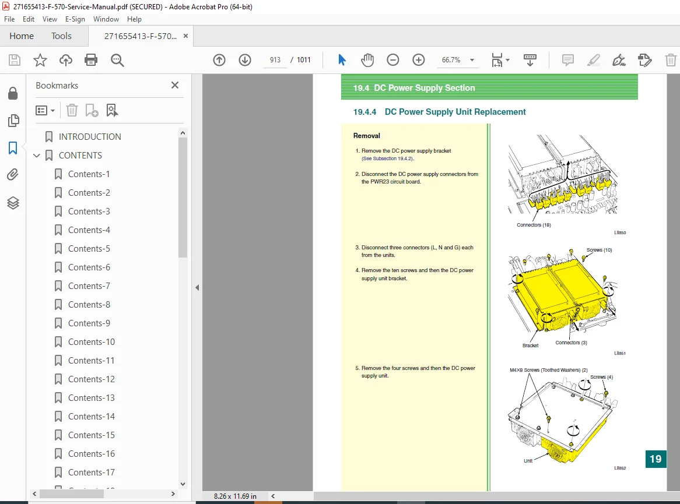The height and width of the screenshot is (504, 680).
Task: Add file to starred favorites
Action: tap(40, 60)
